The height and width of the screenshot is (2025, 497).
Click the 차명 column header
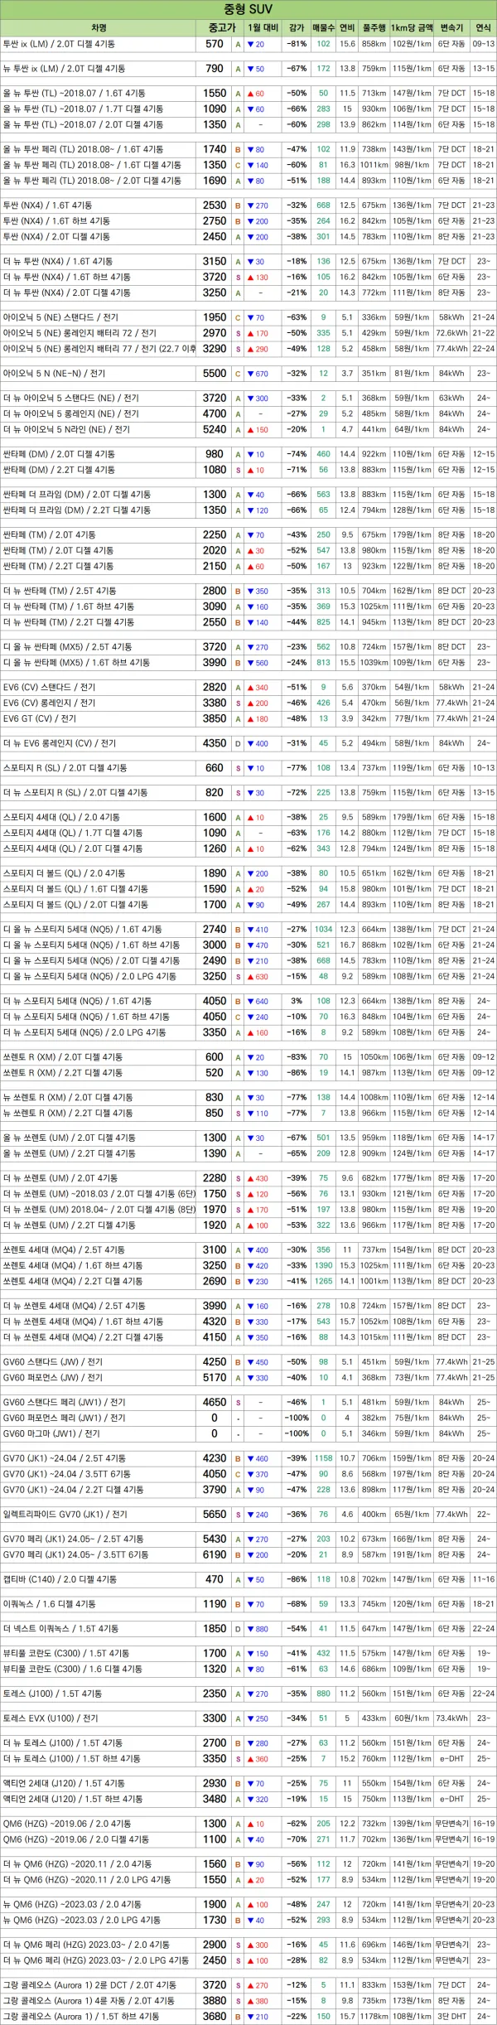99,27
